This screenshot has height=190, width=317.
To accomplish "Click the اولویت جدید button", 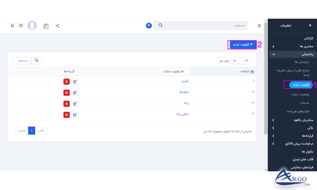I will [242, 45].
